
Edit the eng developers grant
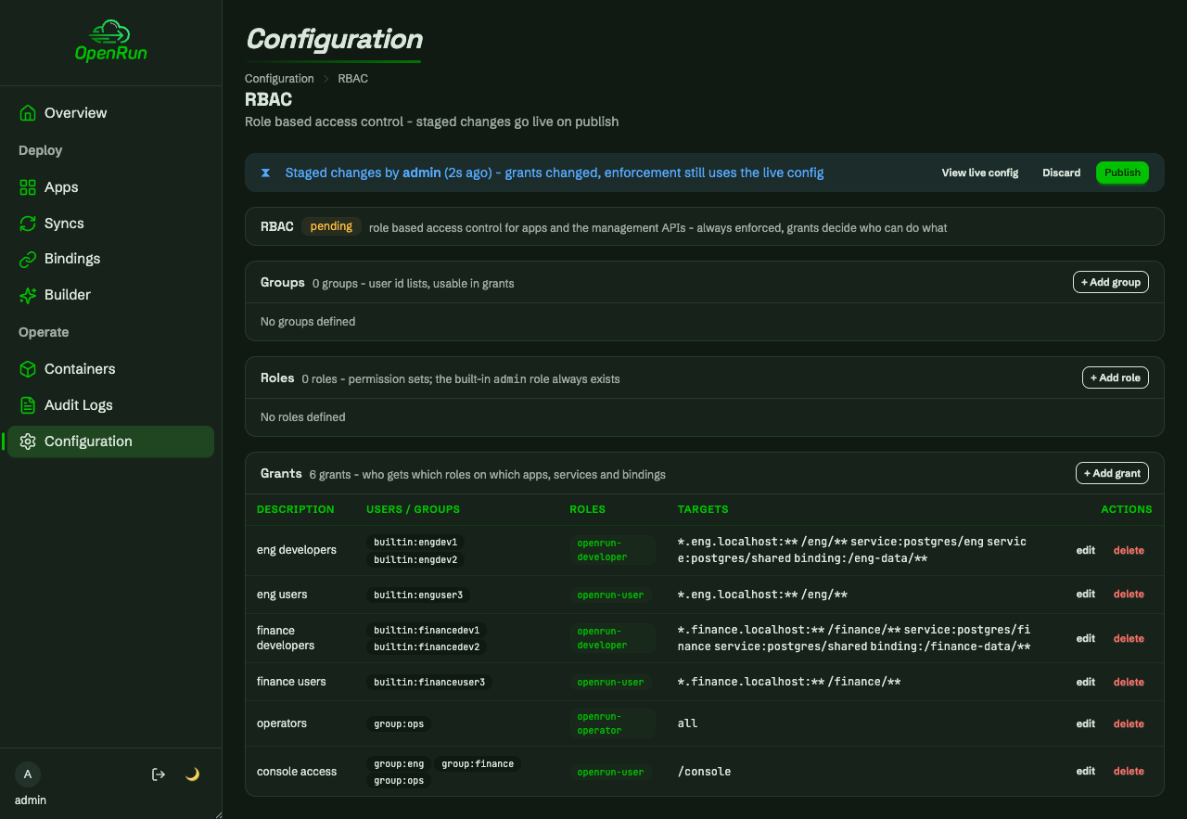[1086, 550]
